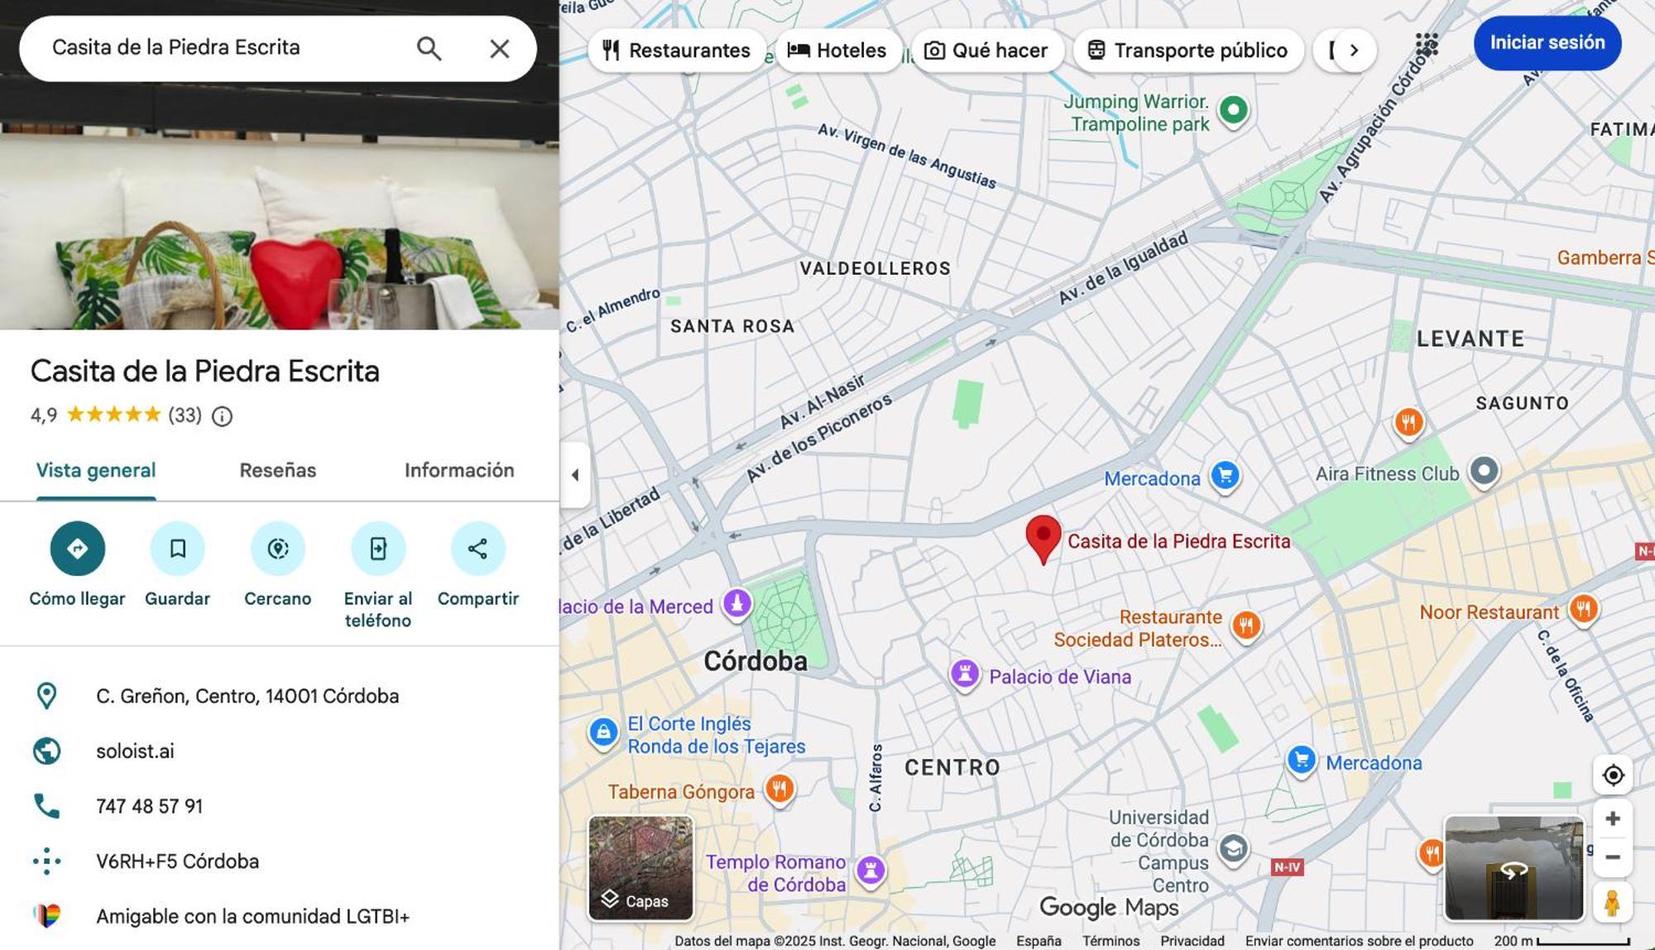The image size is (1655, 950).
Task: Clear the search with the X icon
Action: coord(500,49)
